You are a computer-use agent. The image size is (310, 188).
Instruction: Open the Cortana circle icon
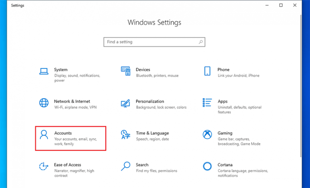pyautogui.click(x=207, y=166)
